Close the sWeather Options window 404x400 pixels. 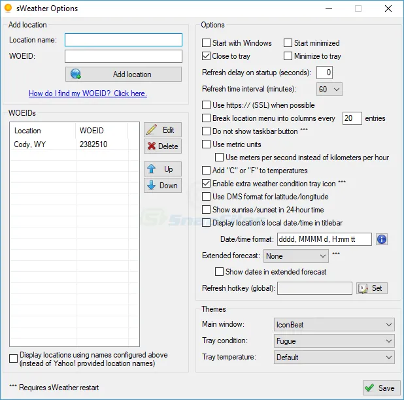pyautogui.click(x=388, y=8)
